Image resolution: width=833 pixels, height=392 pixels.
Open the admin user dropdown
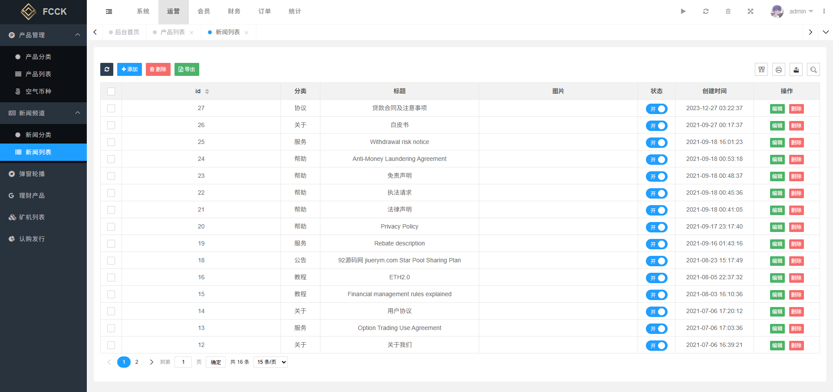(801, 11)
